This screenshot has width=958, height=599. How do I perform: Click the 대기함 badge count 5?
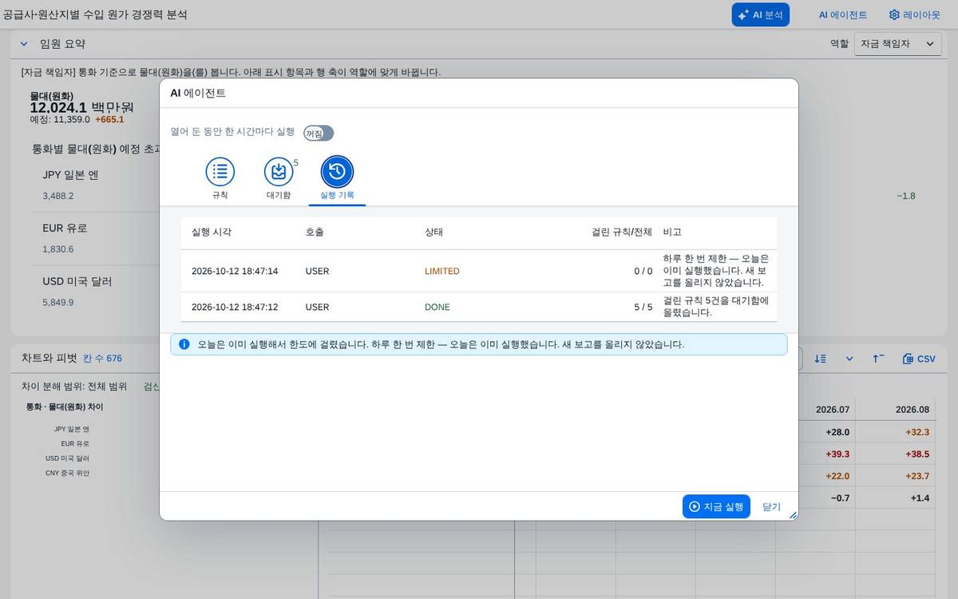coord(295,162)
